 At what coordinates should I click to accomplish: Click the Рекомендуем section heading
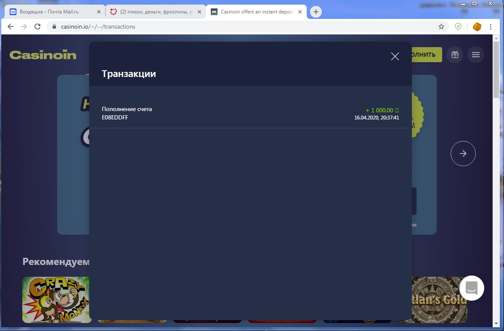[x=56, y=262]
